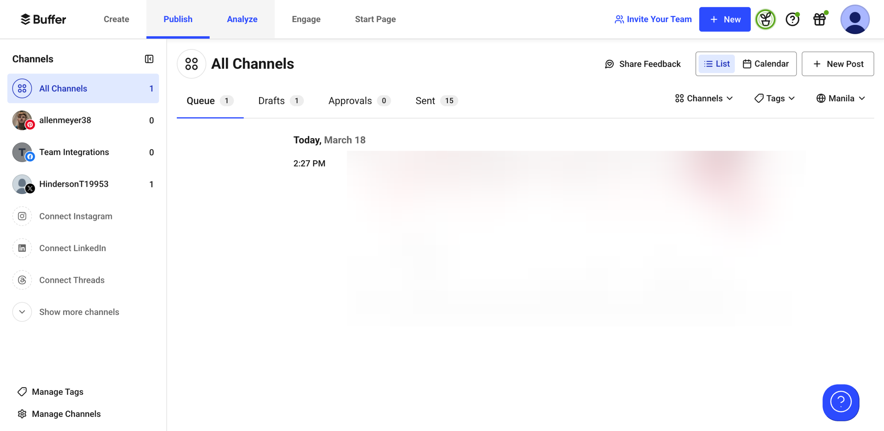
Task: Click the Invite Your Team link
Action: [653, 19]
